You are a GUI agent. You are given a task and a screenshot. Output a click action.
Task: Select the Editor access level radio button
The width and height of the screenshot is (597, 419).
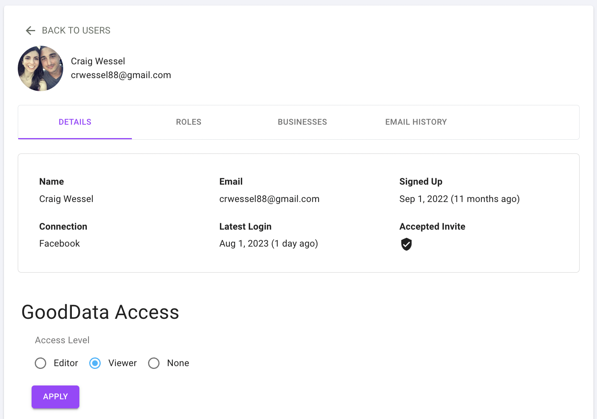pyautogui.click(x=41, y=363)
